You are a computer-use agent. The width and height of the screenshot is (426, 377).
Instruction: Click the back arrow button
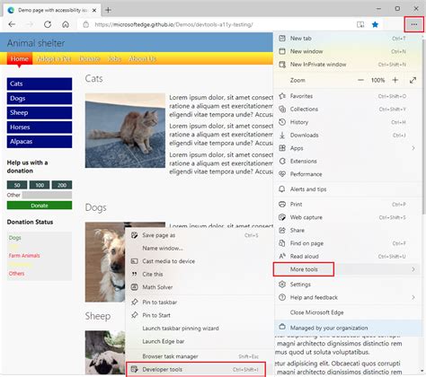pyautogui.click(x=12, y=24)
